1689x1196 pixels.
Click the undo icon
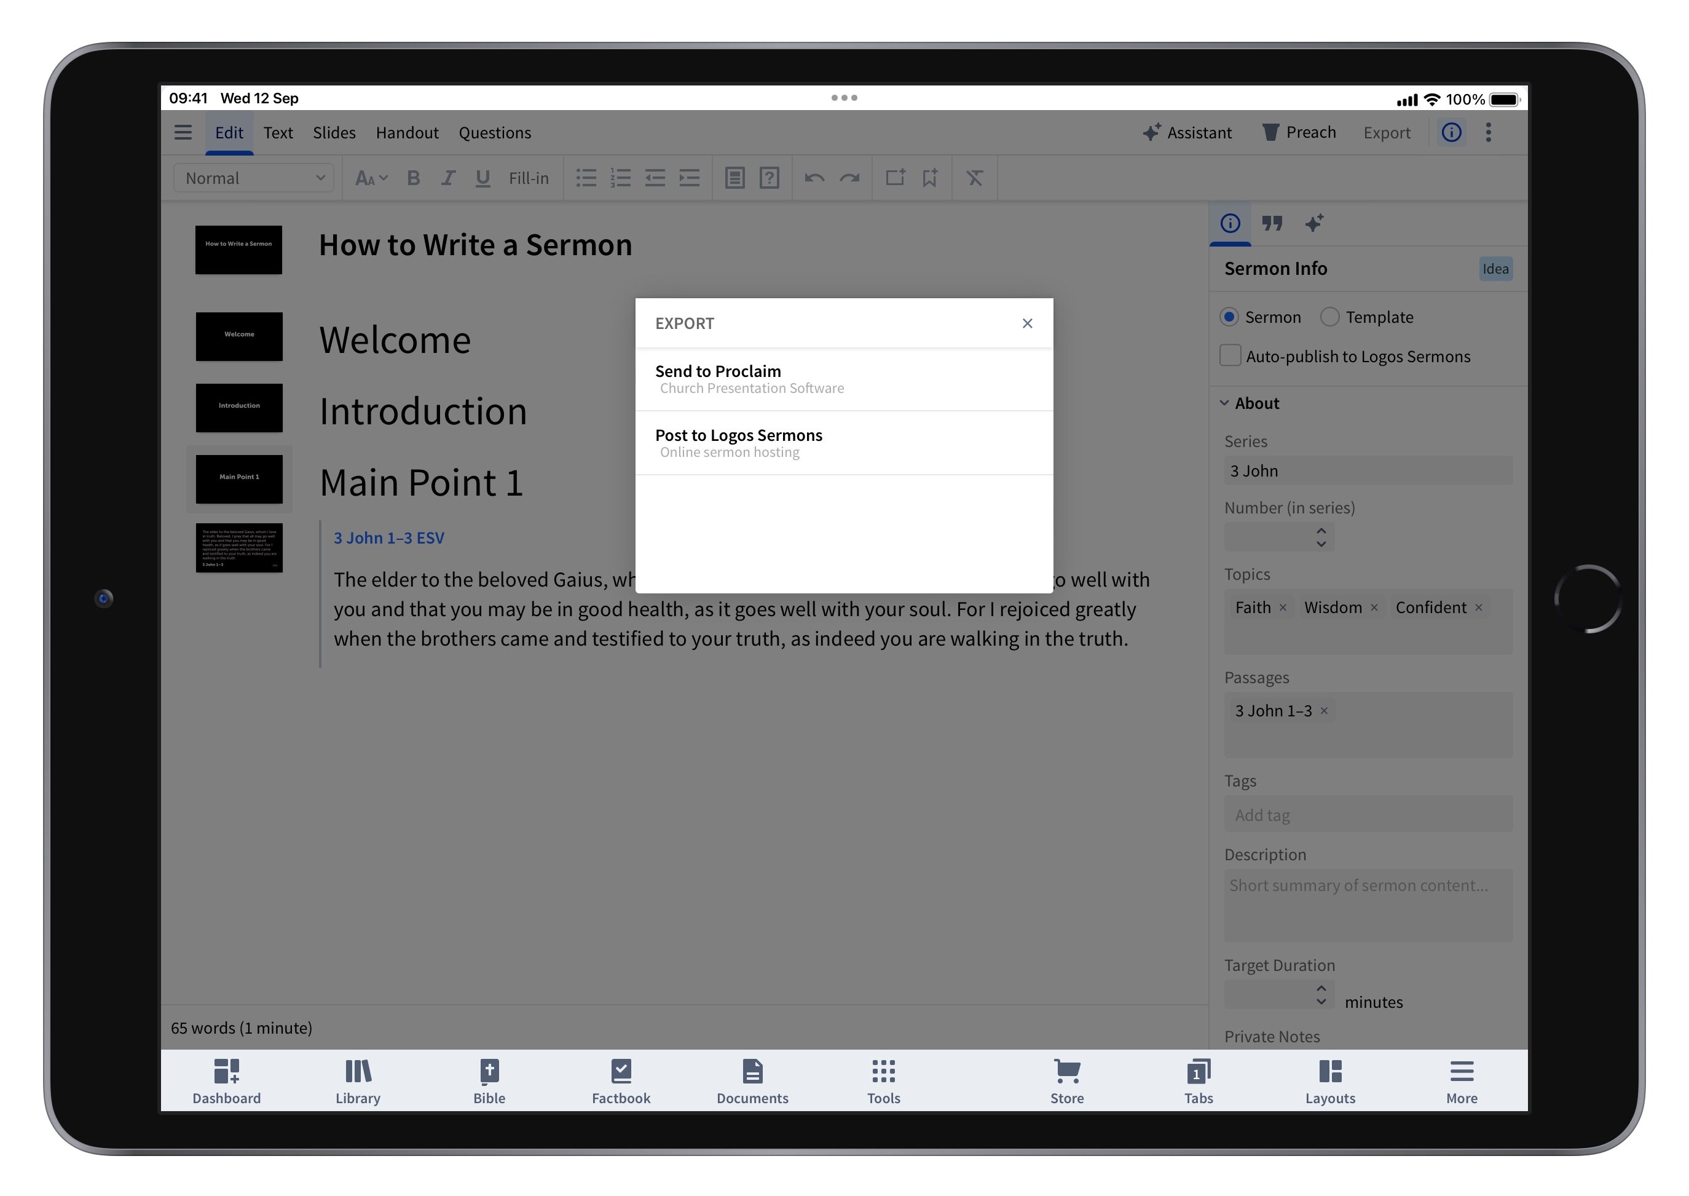coord(815,178)
